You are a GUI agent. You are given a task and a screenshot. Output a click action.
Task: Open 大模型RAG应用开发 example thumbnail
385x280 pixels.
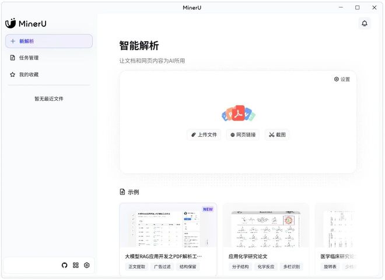pyautogui.click(x=168, y=225)
